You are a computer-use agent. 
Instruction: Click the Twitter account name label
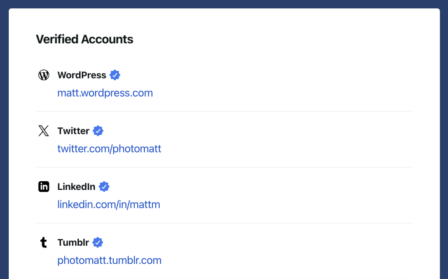pos(73,131)
